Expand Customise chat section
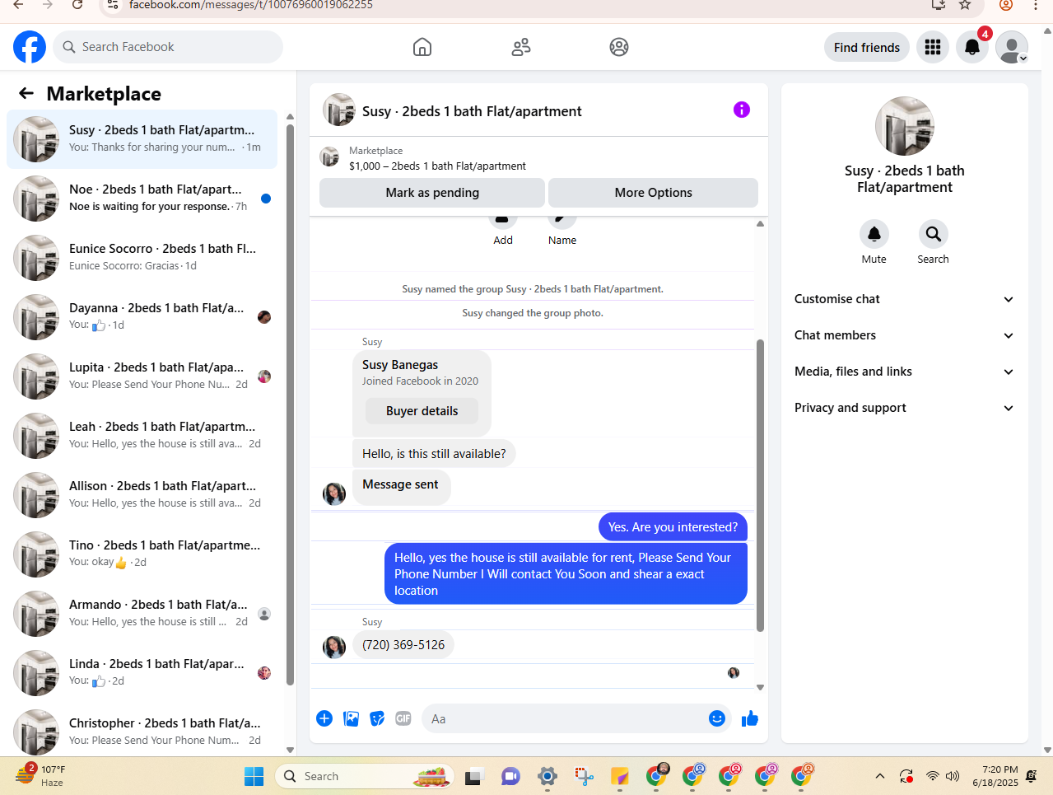The image size is (1053, 795). coord(904,299)
